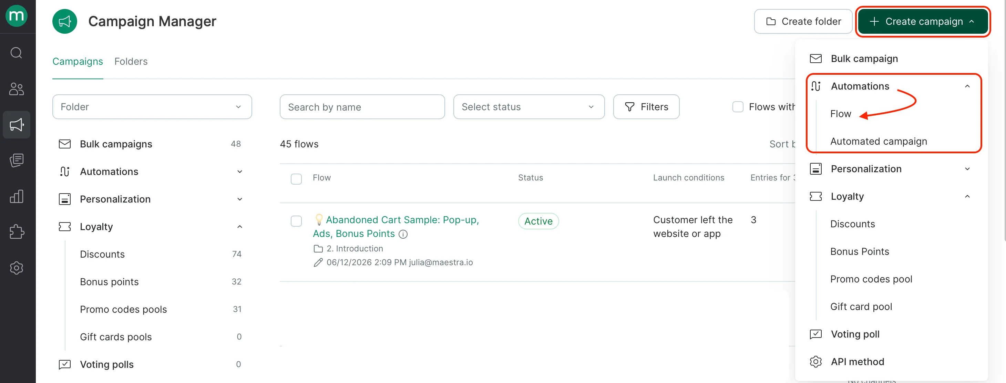1006x383 pixels.
Task: Open the customers icon in the sidebar
Action: tap(17, 89)
